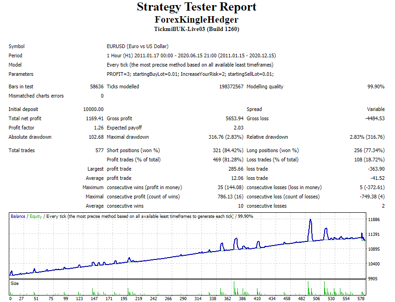Click Ticks modelled value 198372567
Screen dimensions: 395x302
231,86
